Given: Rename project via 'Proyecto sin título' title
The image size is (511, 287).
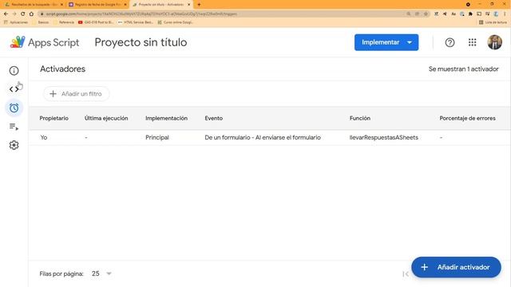Looking at the screenshot, I should (x=141, y=42).
